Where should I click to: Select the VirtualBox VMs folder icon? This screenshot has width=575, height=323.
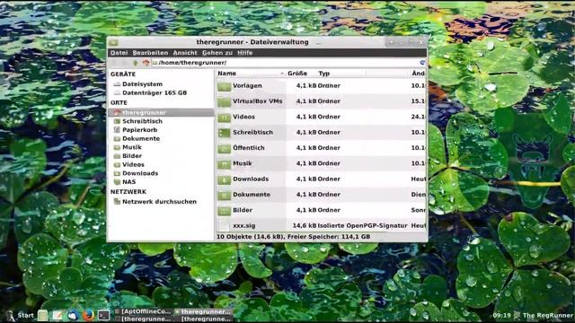[224, 101]
